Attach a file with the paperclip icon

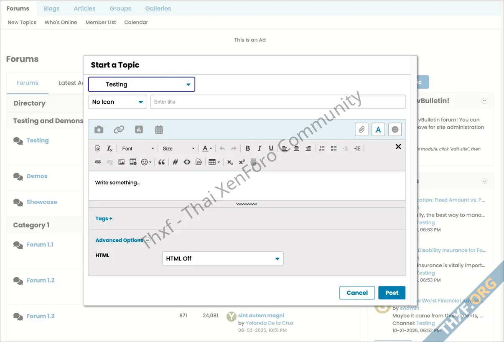(x=361, y=130)
